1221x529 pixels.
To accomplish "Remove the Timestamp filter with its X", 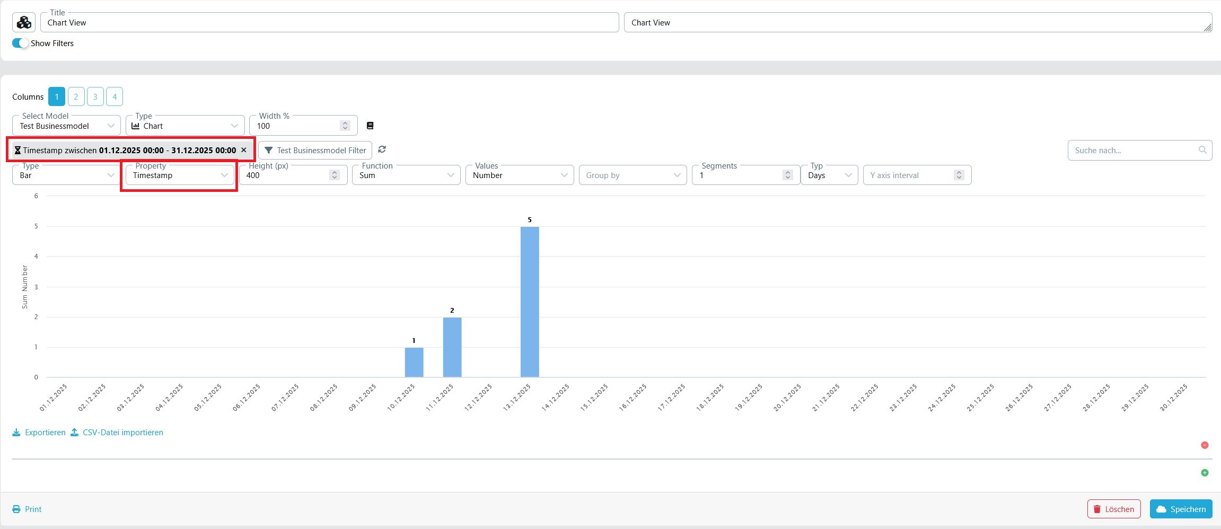I will point(243,150).
